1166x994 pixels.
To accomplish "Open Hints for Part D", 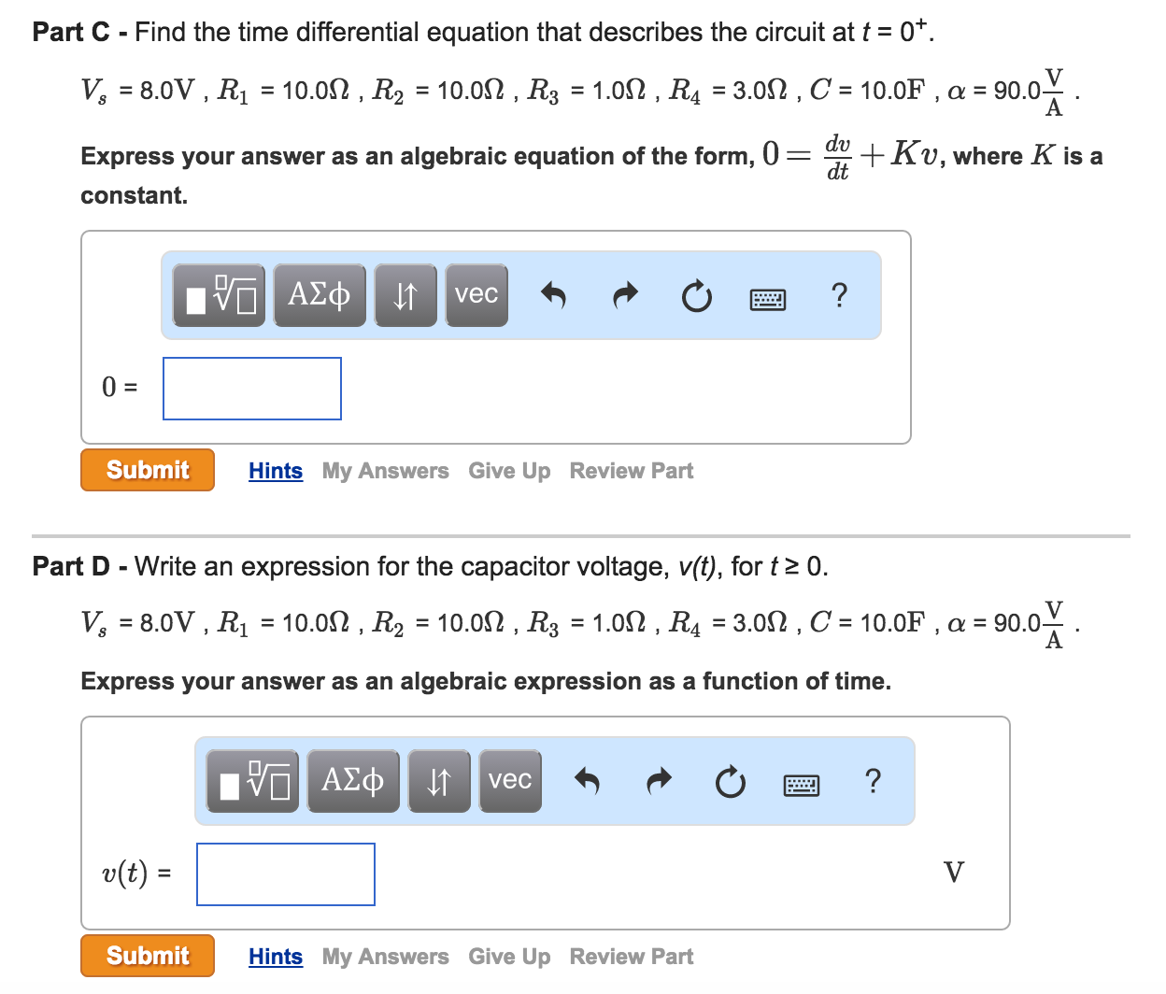I will (276, 957).
